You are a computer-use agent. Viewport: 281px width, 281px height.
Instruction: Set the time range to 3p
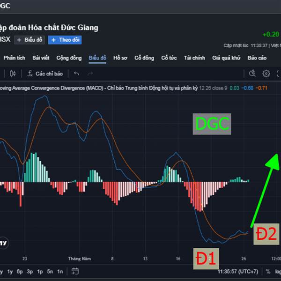30,272
